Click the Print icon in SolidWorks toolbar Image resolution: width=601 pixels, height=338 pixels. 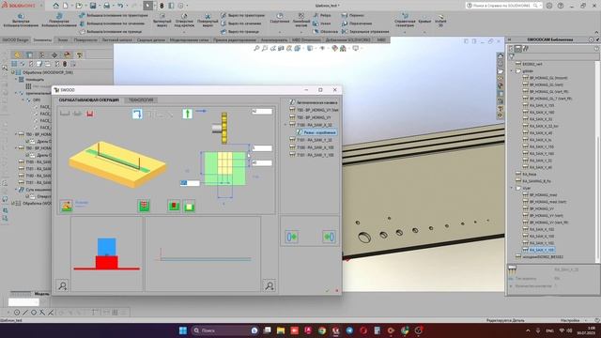(x=106, y=6)
